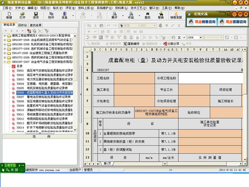This screenshot has height=187, width=249.
Task: Click the 筑业客服咨询 chat button
Action: (x=233, y=21)
